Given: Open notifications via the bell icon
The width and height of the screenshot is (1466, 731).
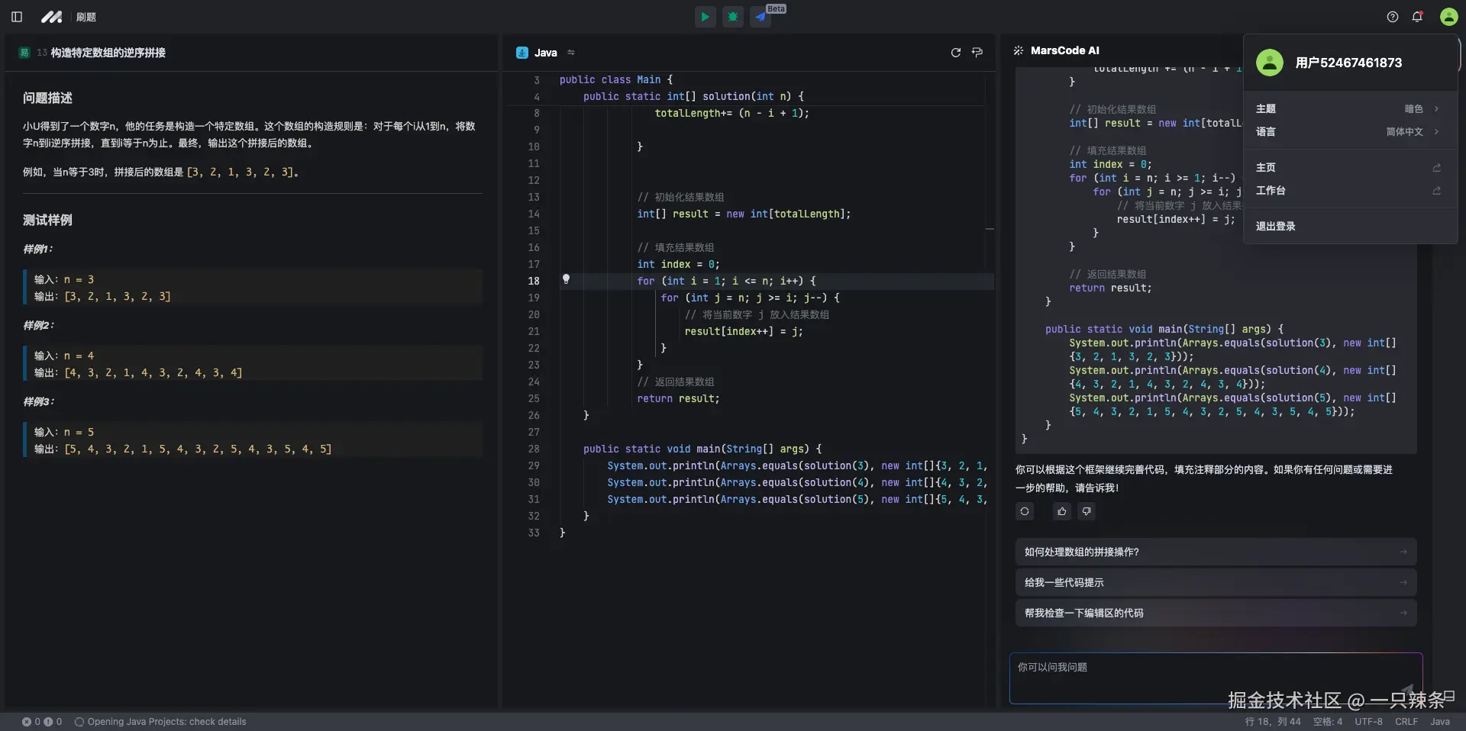Looking at the screenshot, I should pos(1417,17).
